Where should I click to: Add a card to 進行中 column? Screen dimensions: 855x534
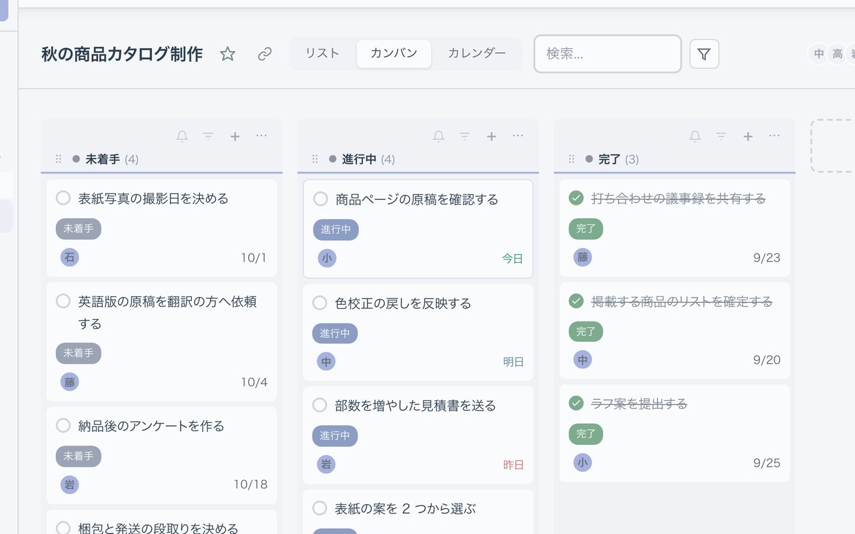[492, 136]
